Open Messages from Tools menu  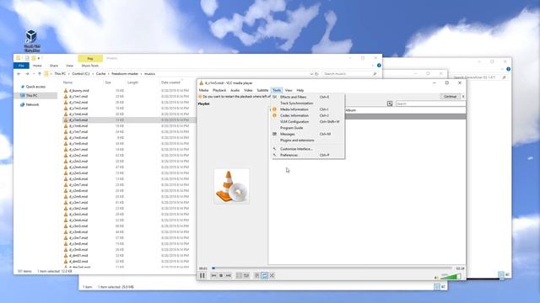coord(308,134)
